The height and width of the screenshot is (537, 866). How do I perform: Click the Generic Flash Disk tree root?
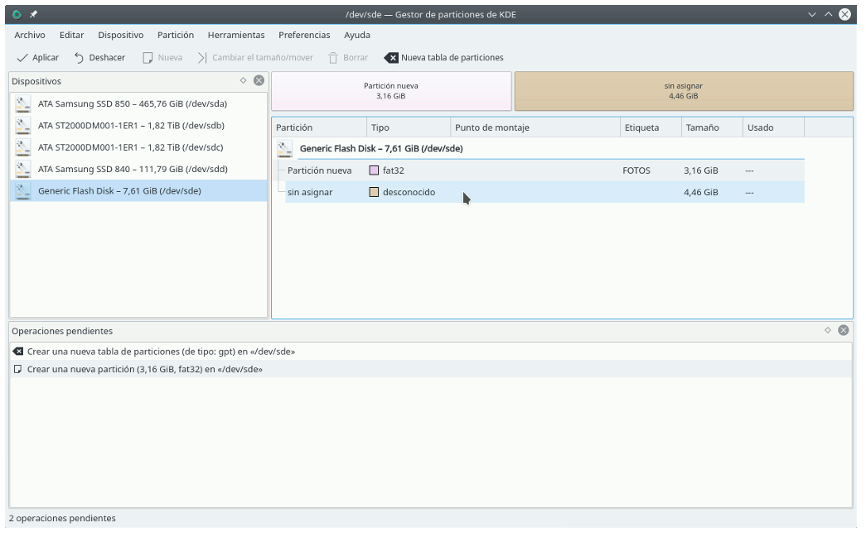(380, 149)
